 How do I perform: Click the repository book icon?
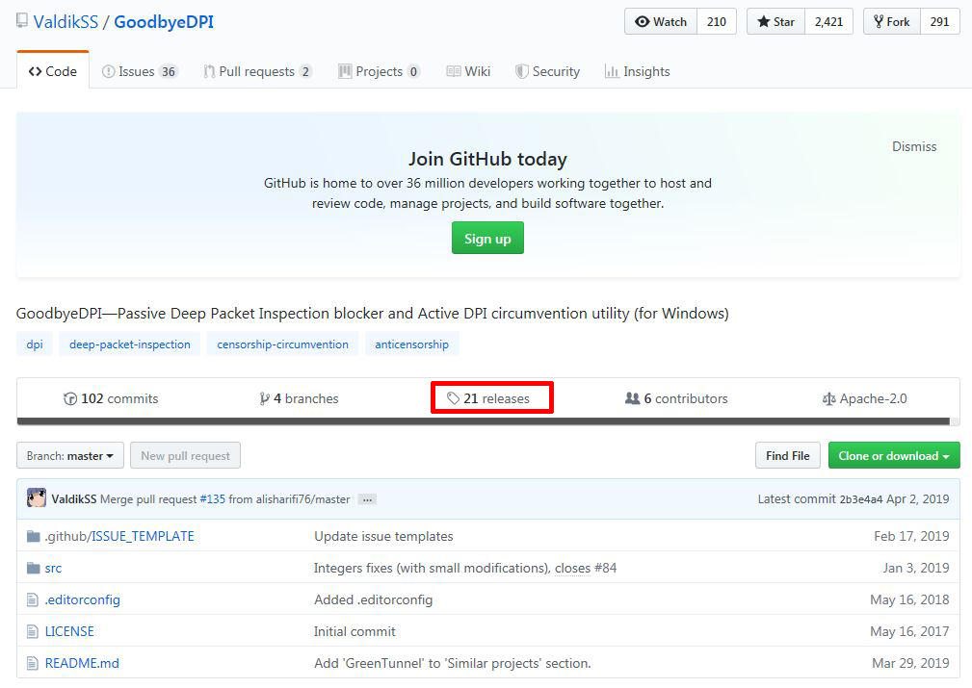22,21
